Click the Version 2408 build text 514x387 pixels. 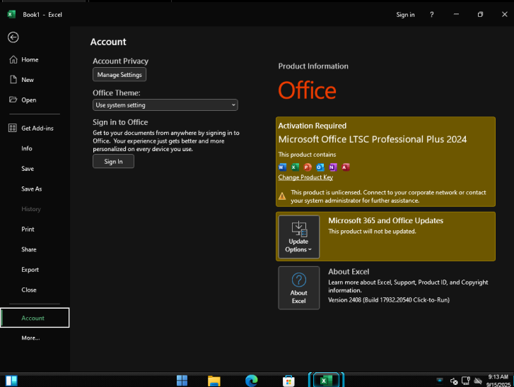389,300
